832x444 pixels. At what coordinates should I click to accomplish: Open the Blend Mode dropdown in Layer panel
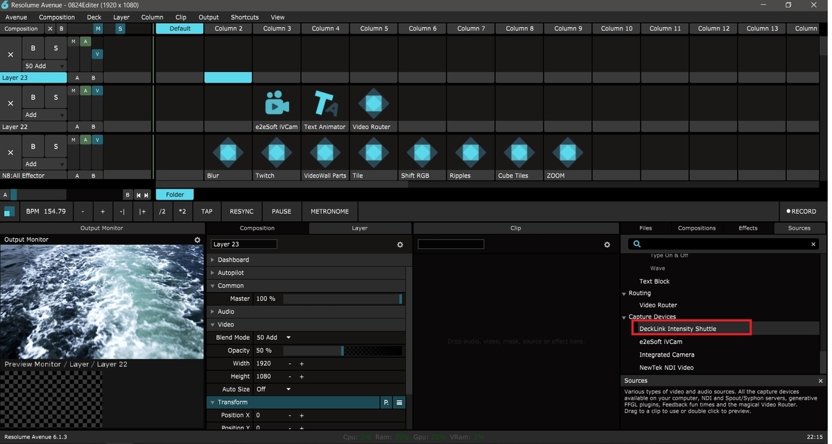[x=273, y=337]
